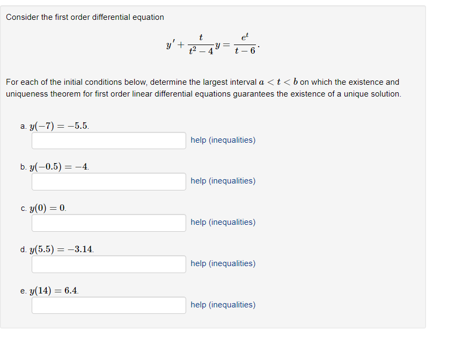The width and height of the screenshot is (463, 338).
Task: Click the label y(0) = 0
Action: tap(43, 208)
